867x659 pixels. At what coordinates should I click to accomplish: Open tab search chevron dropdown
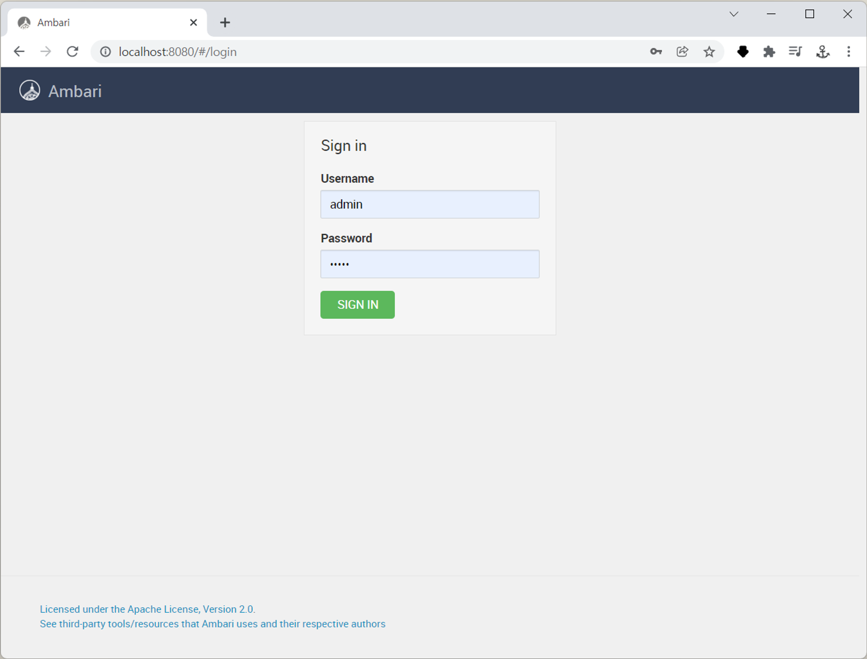point(734,14)
